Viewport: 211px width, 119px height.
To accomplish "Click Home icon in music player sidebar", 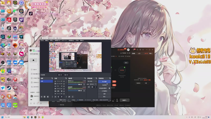I will [33, 60].
